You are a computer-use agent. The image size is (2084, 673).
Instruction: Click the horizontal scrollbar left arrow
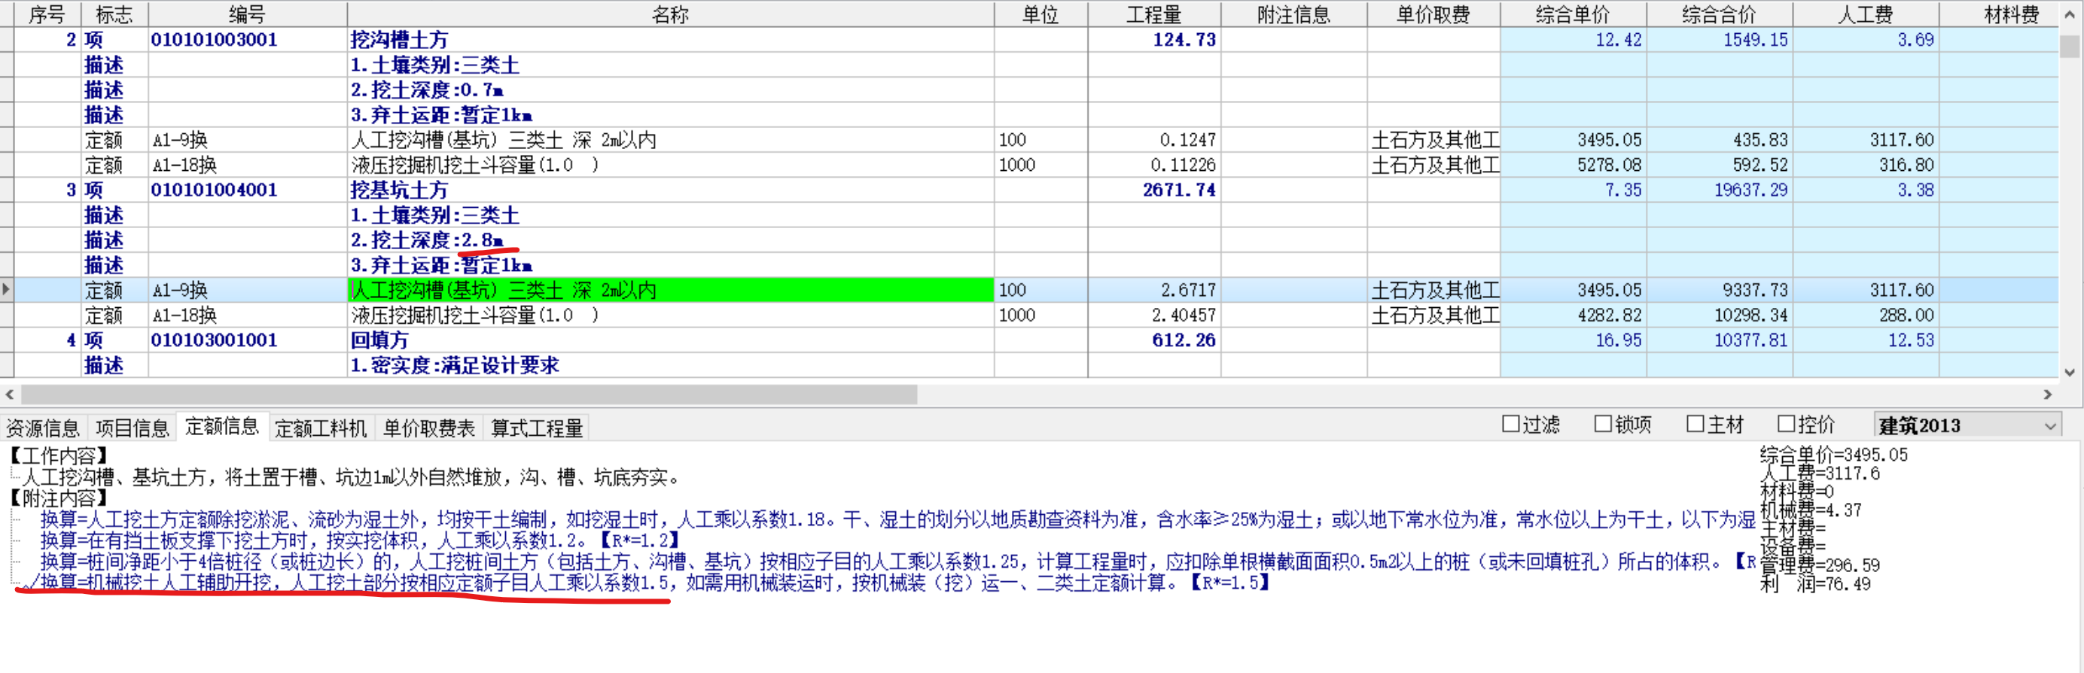click(x=10, y=394)
